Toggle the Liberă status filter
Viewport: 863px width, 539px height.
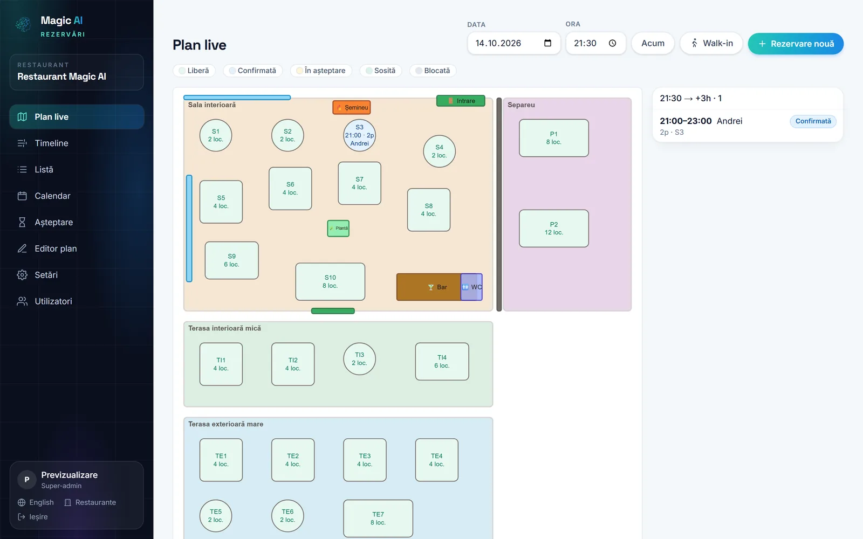pyautogui.click(x=194, y=71)
